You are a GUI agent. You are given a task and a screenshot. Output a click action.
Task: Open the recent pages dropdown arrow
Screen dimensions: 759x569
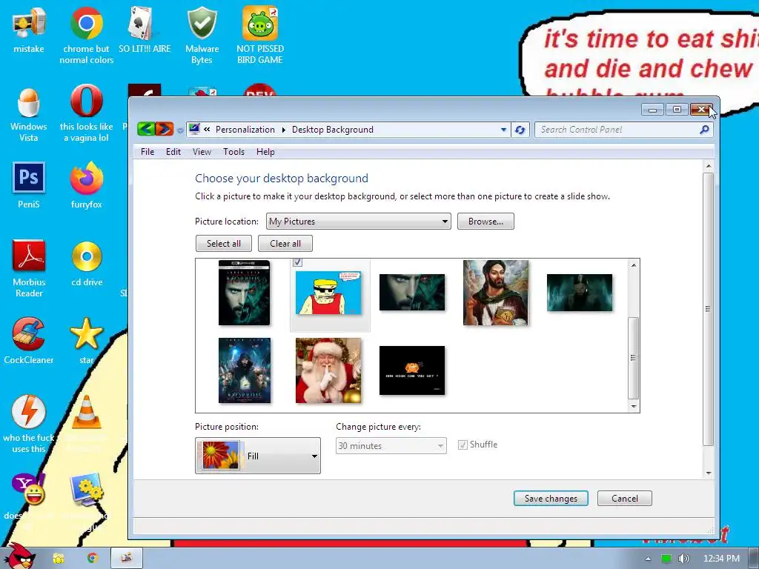pos(180,130)
